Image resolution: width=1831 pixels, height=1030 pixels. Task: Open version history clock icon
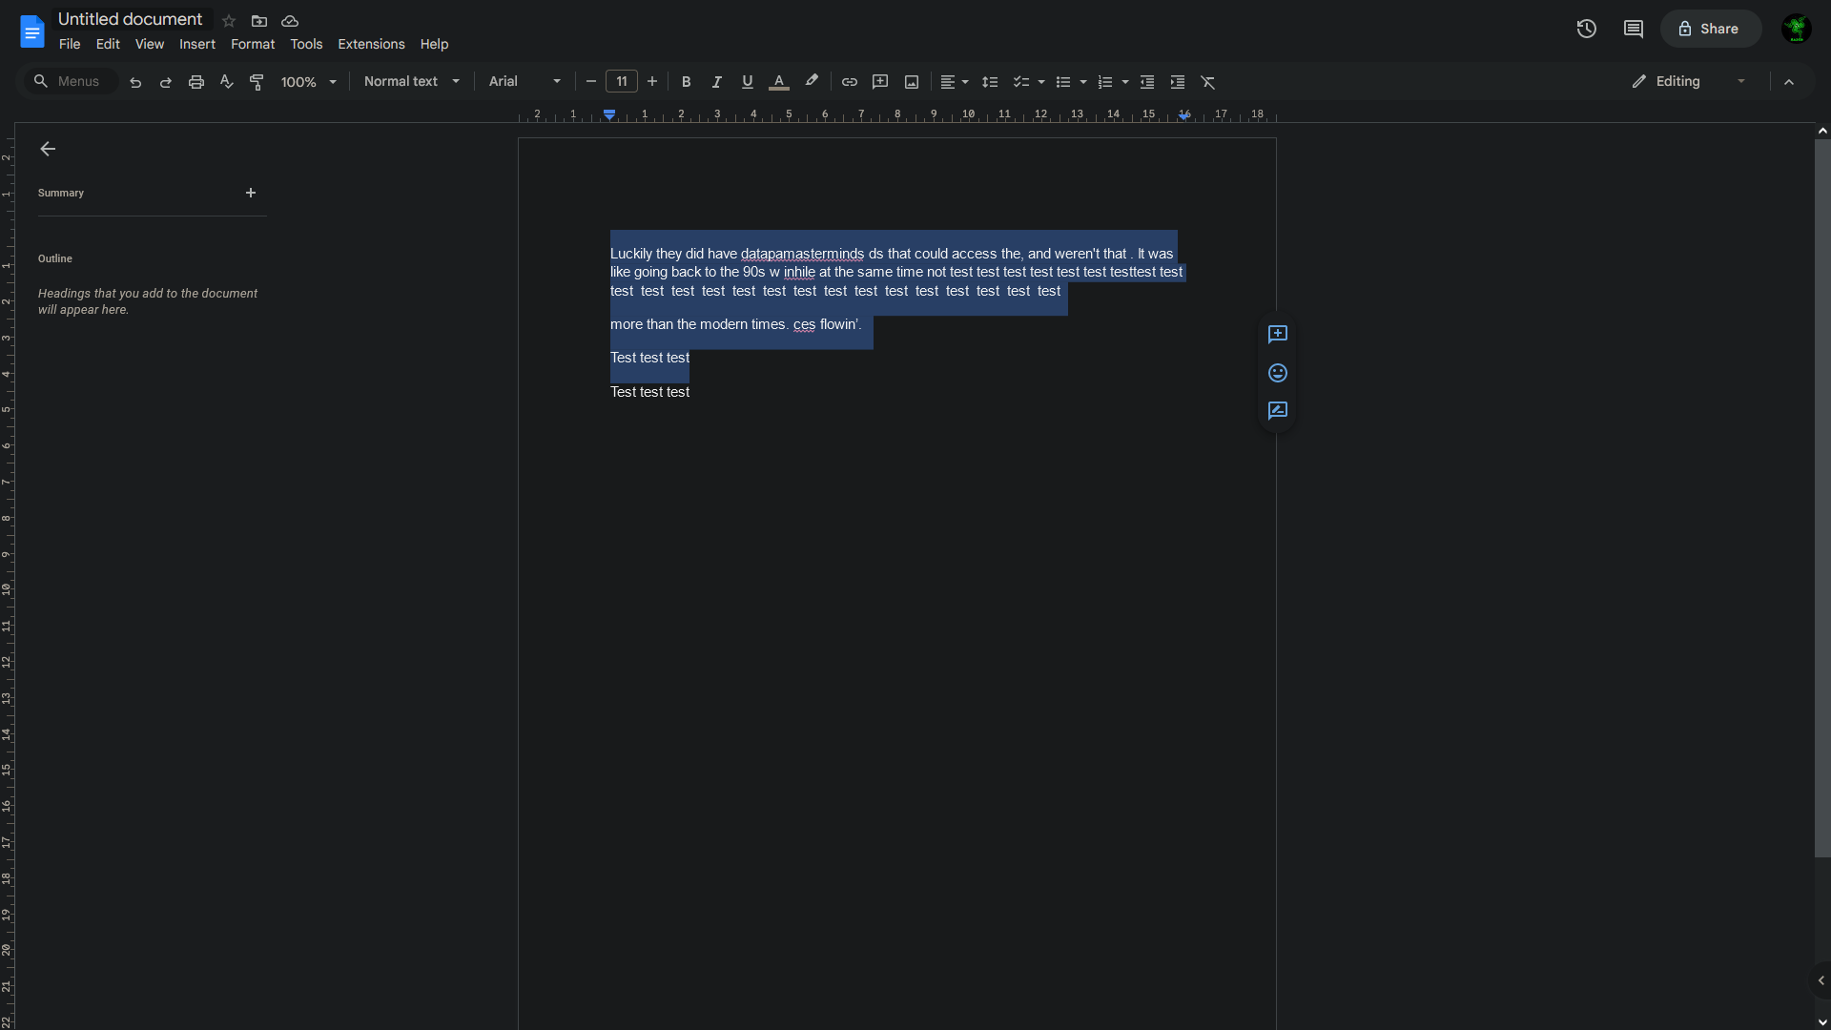point(1586,29)
